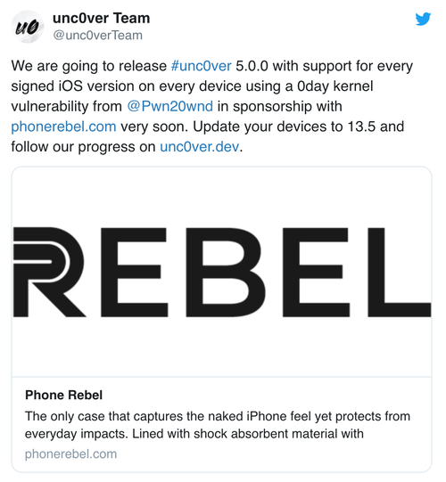Viewport: 446px width, 482px height.
Task: Click the Phone Rebel card description text
Action: click(x=218, y=425)
